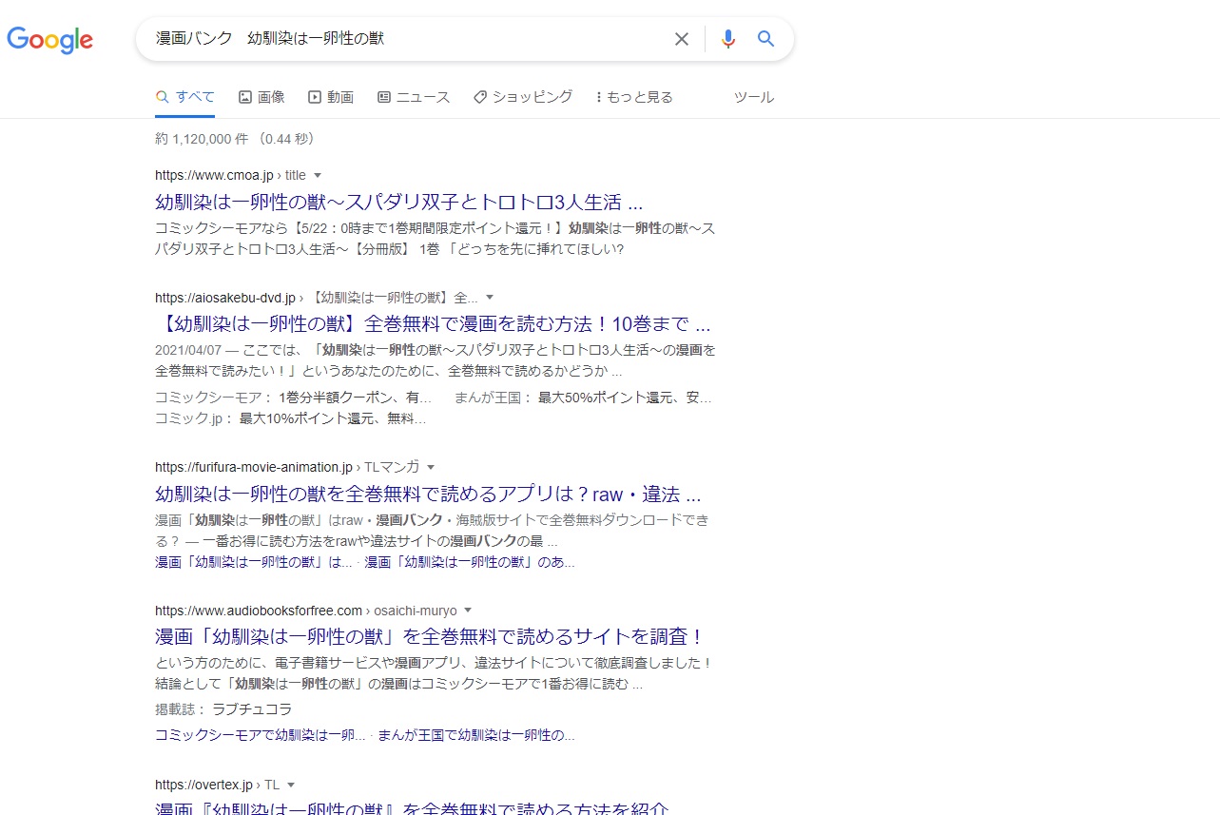Click the https://www.audiobooksforfree.com URL text
The width and height of the screenshot is (1220, 815).
[x=259, y=611]
